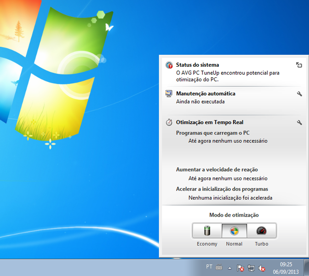Click the 'Normal' label
The image size is (309, 276).
point(234,244)
